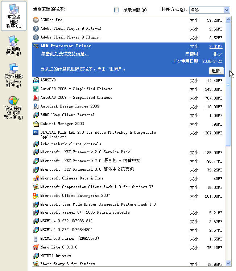Image resolution: width=236 pixels, height=271 pixels.
Task: Click the 57.28MB size value
Action: pos(215,20)
